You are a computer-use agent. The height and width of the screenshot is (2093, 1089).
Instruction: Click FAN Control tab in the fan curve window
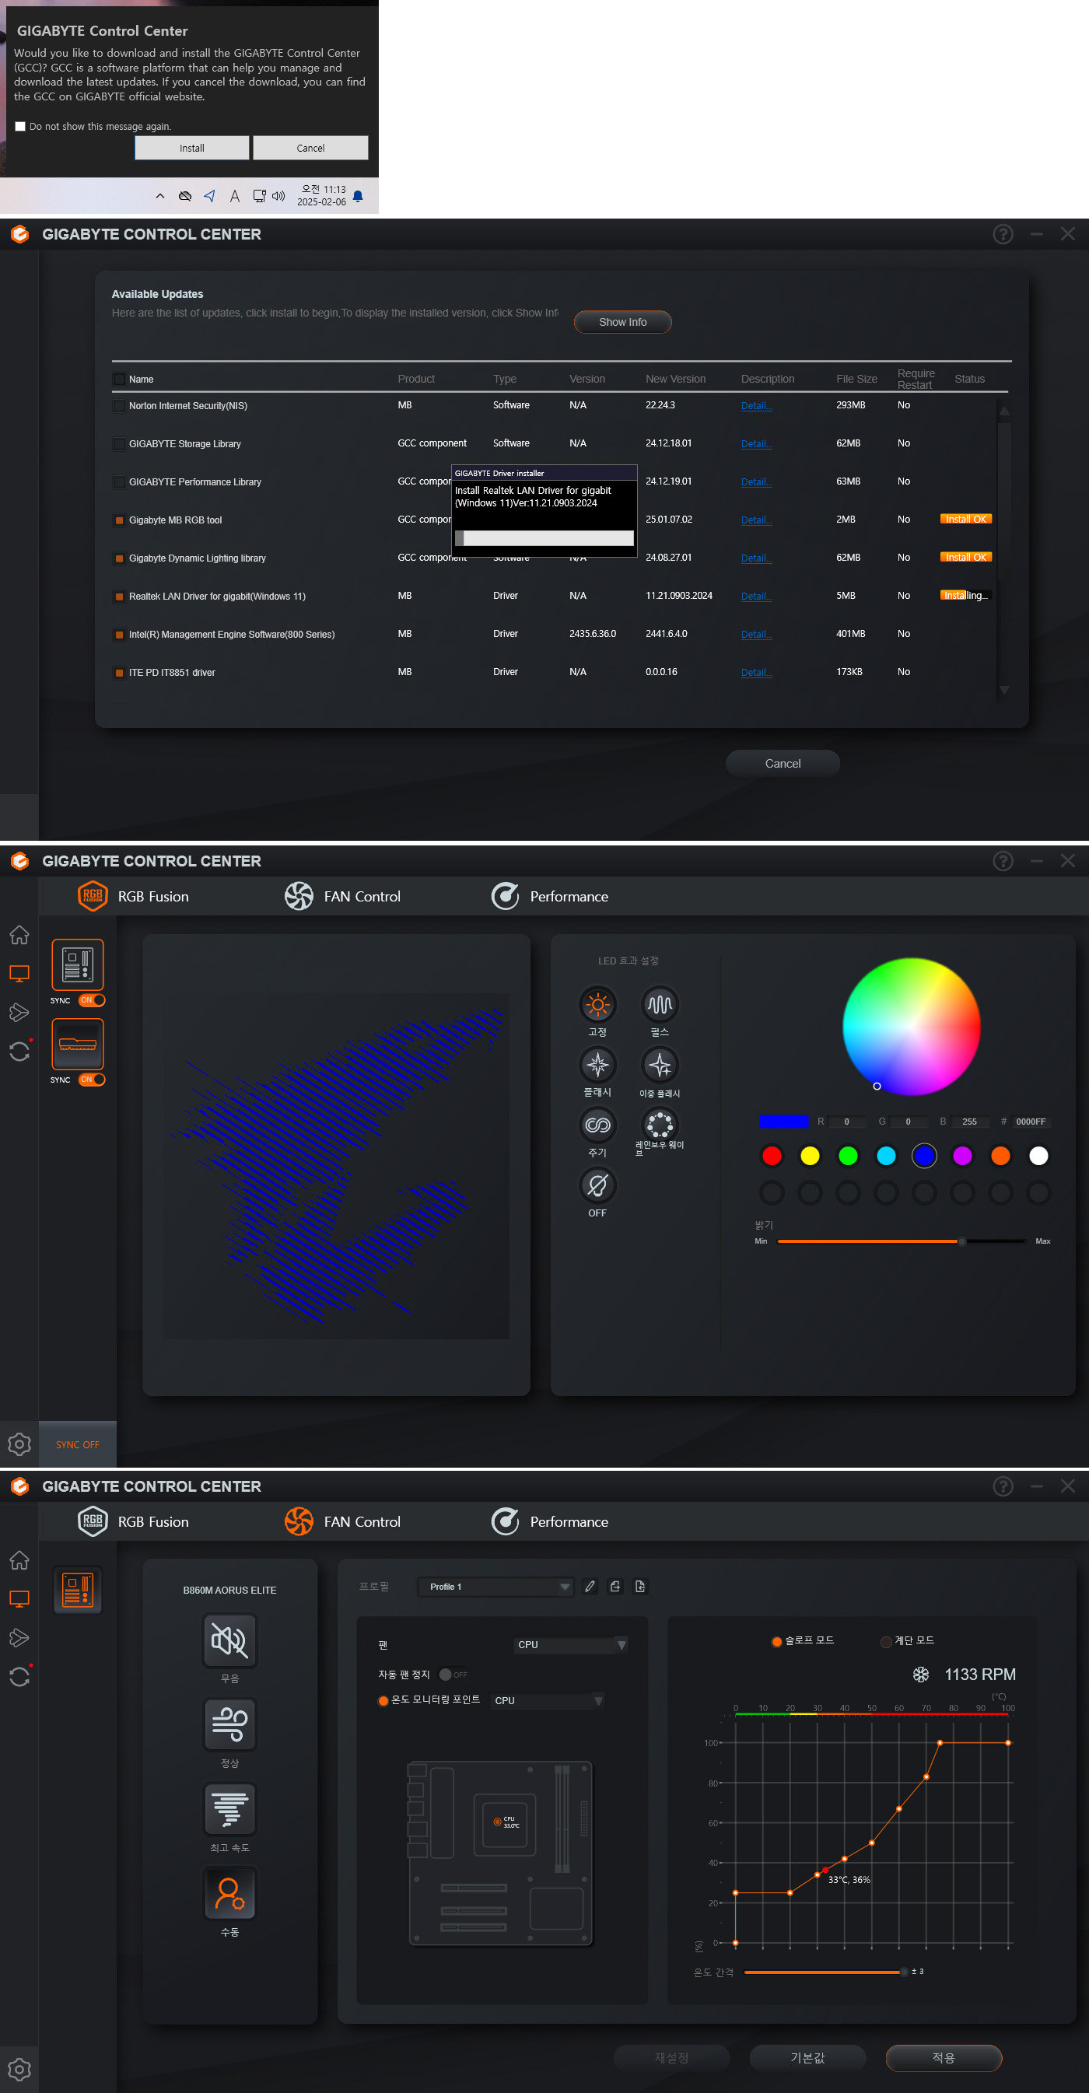342,1522
